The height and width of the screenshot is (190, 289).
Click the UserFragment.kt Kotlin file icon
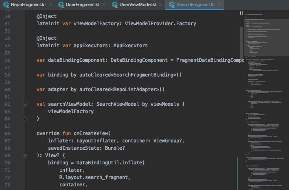click(60, 4)
